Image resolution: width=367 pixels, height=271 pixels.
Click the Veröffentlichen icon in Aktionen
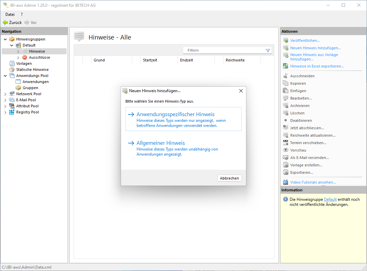[x=286, y=40]
